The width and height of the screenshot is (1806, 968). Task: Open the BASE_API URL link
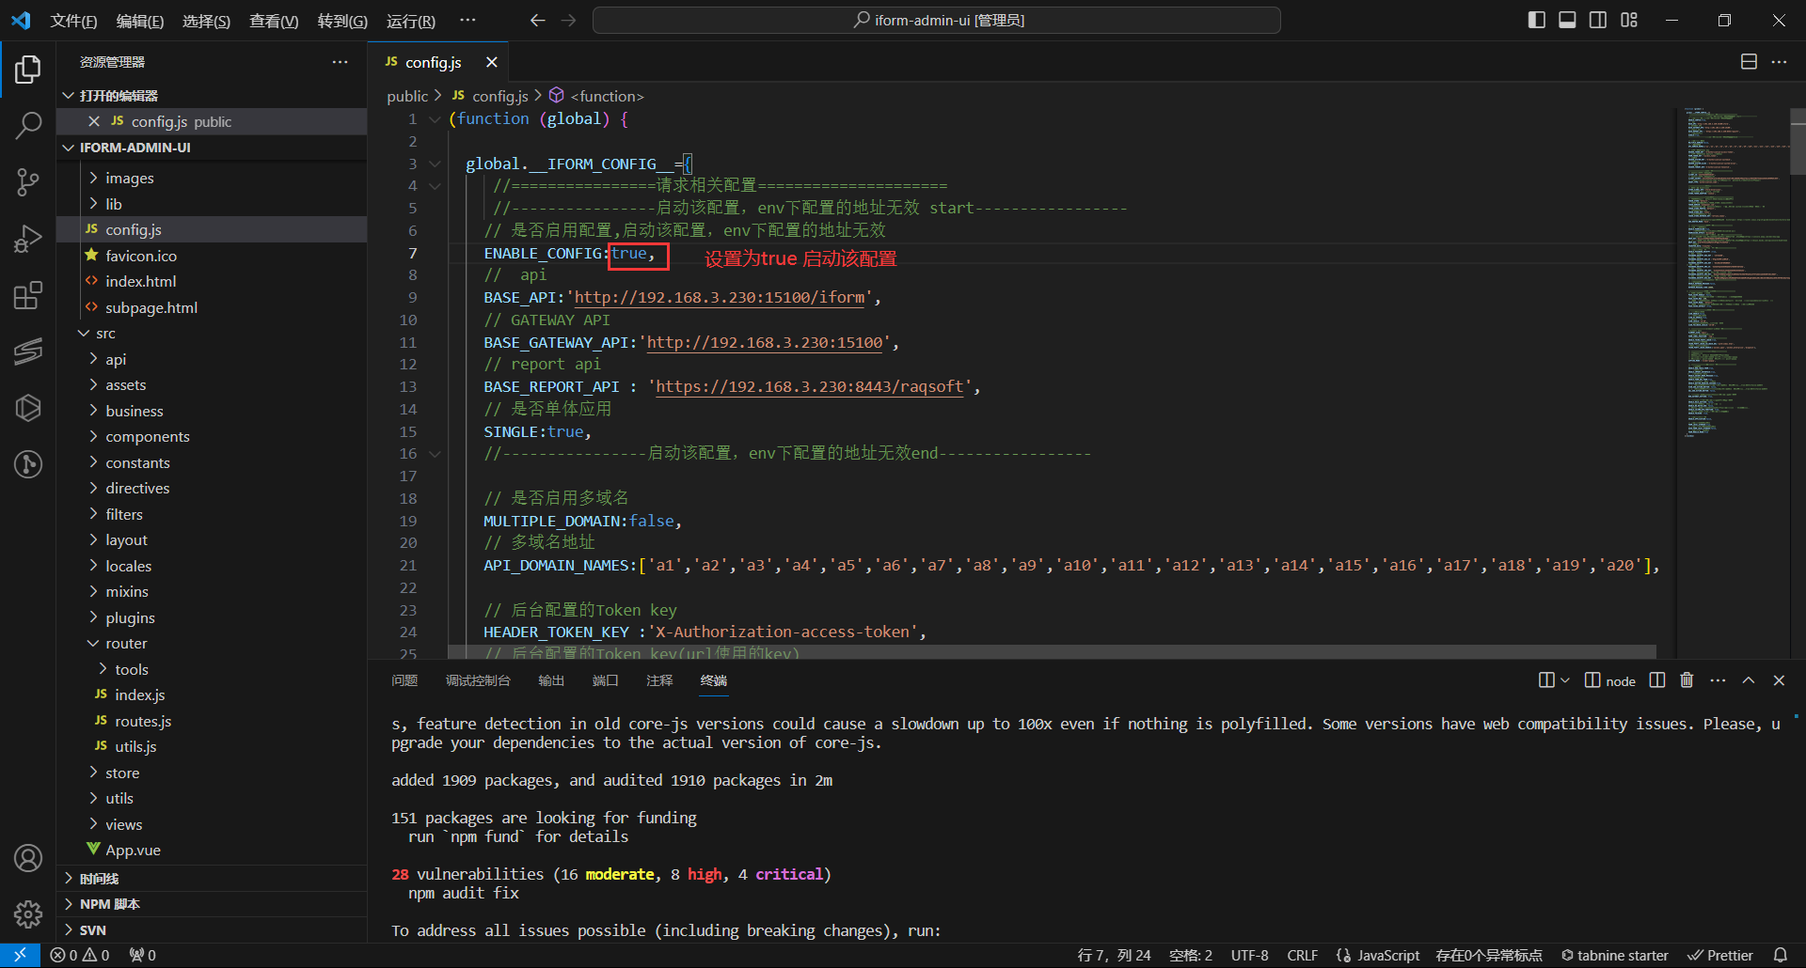click(x=719, y=298)
